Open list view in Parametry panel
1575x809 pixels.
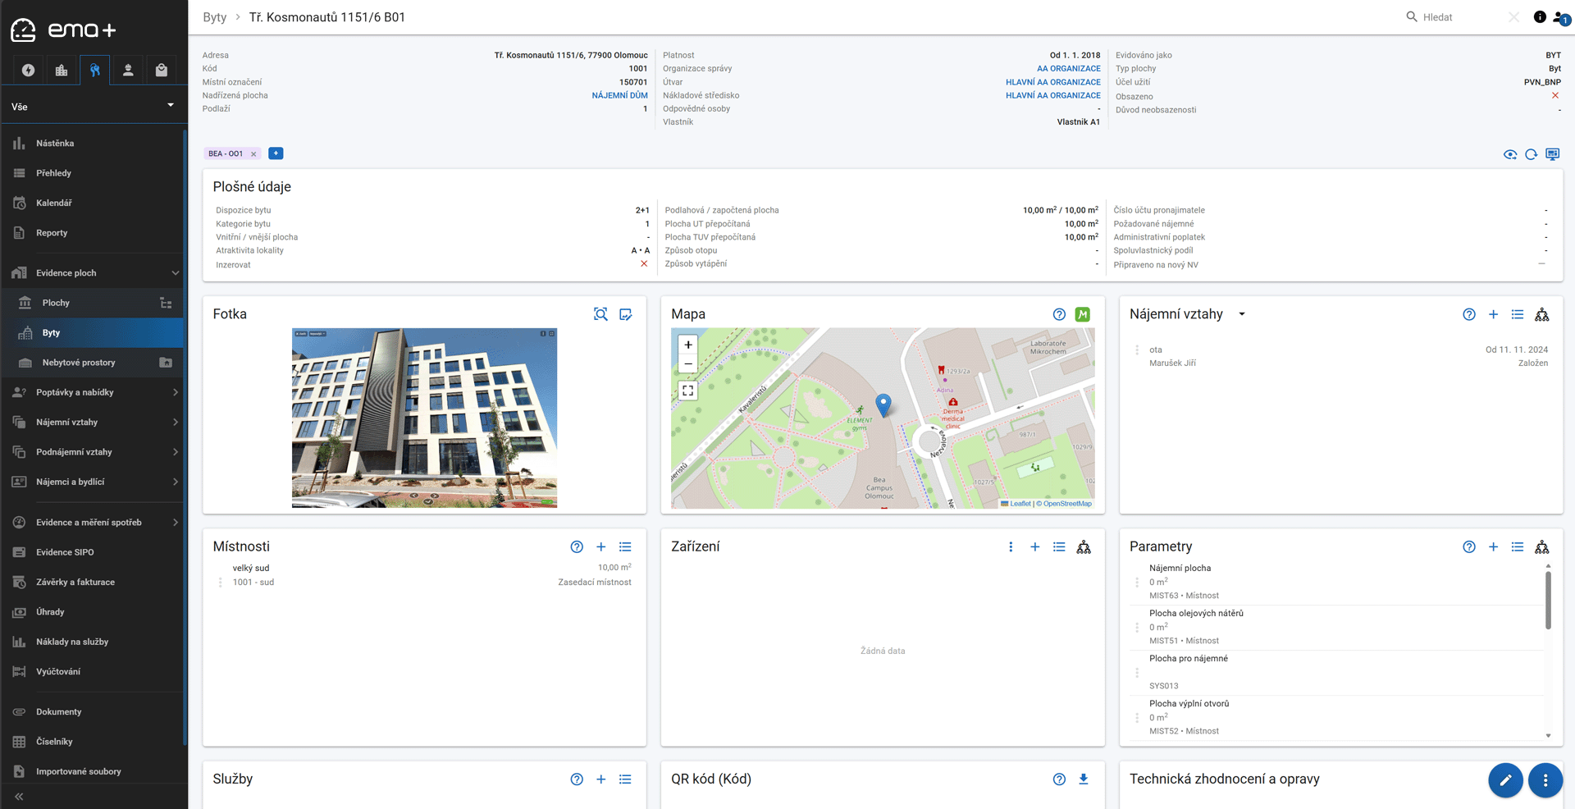point(1518,547)
